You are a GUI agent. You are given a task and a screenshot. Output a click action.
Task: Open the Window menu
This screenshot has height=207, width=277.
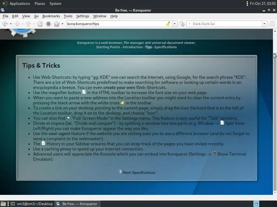[x=100, y=16]
